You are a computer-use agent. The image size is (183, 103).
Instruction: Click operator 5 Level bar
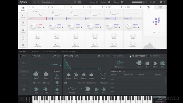(x=114, y=19)
